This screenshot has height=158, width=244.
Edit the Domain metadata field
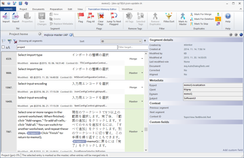coord(213,94)
